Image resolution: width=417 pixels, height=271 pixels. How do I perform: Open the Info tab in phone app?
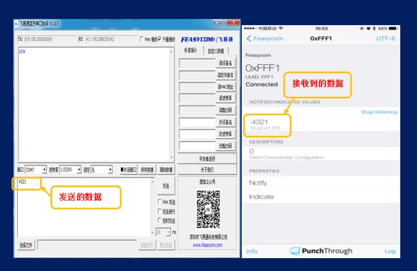click(252, 251)
